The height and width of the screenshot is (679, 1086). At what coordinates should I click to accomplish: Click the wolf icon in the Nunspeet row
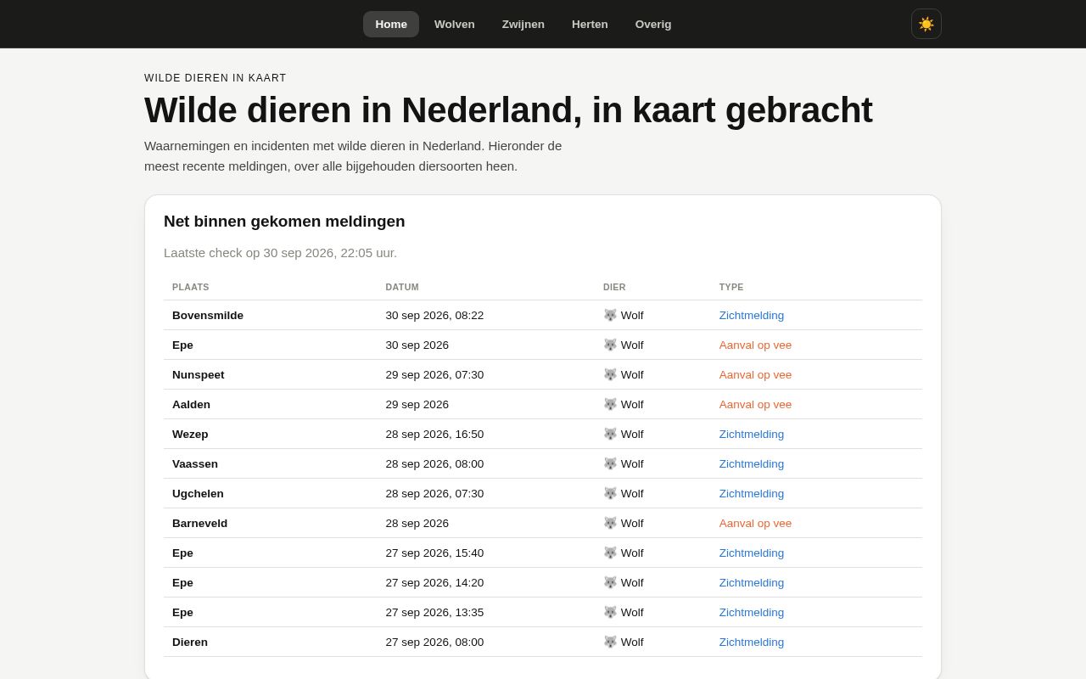click(610, 374)
